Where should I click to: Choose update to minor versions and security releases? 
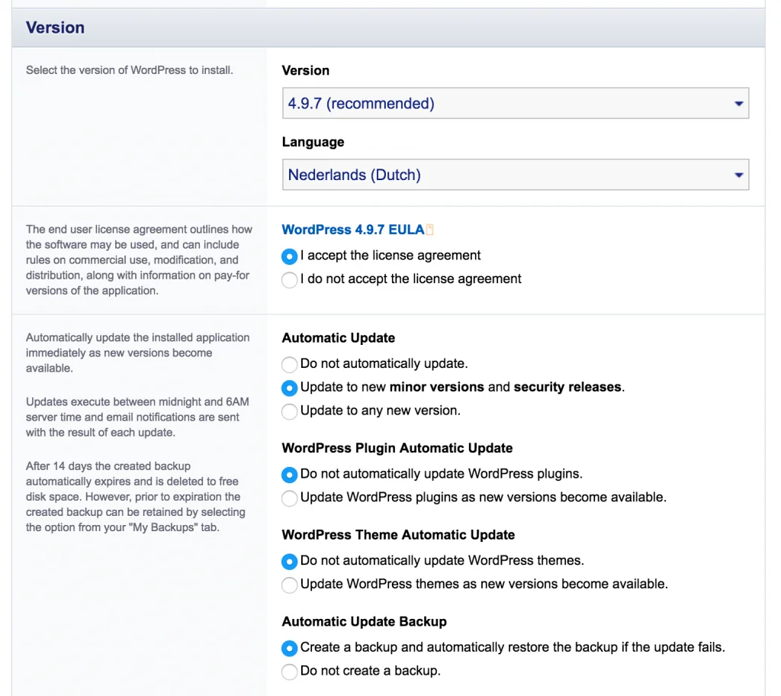click(290, 388)
